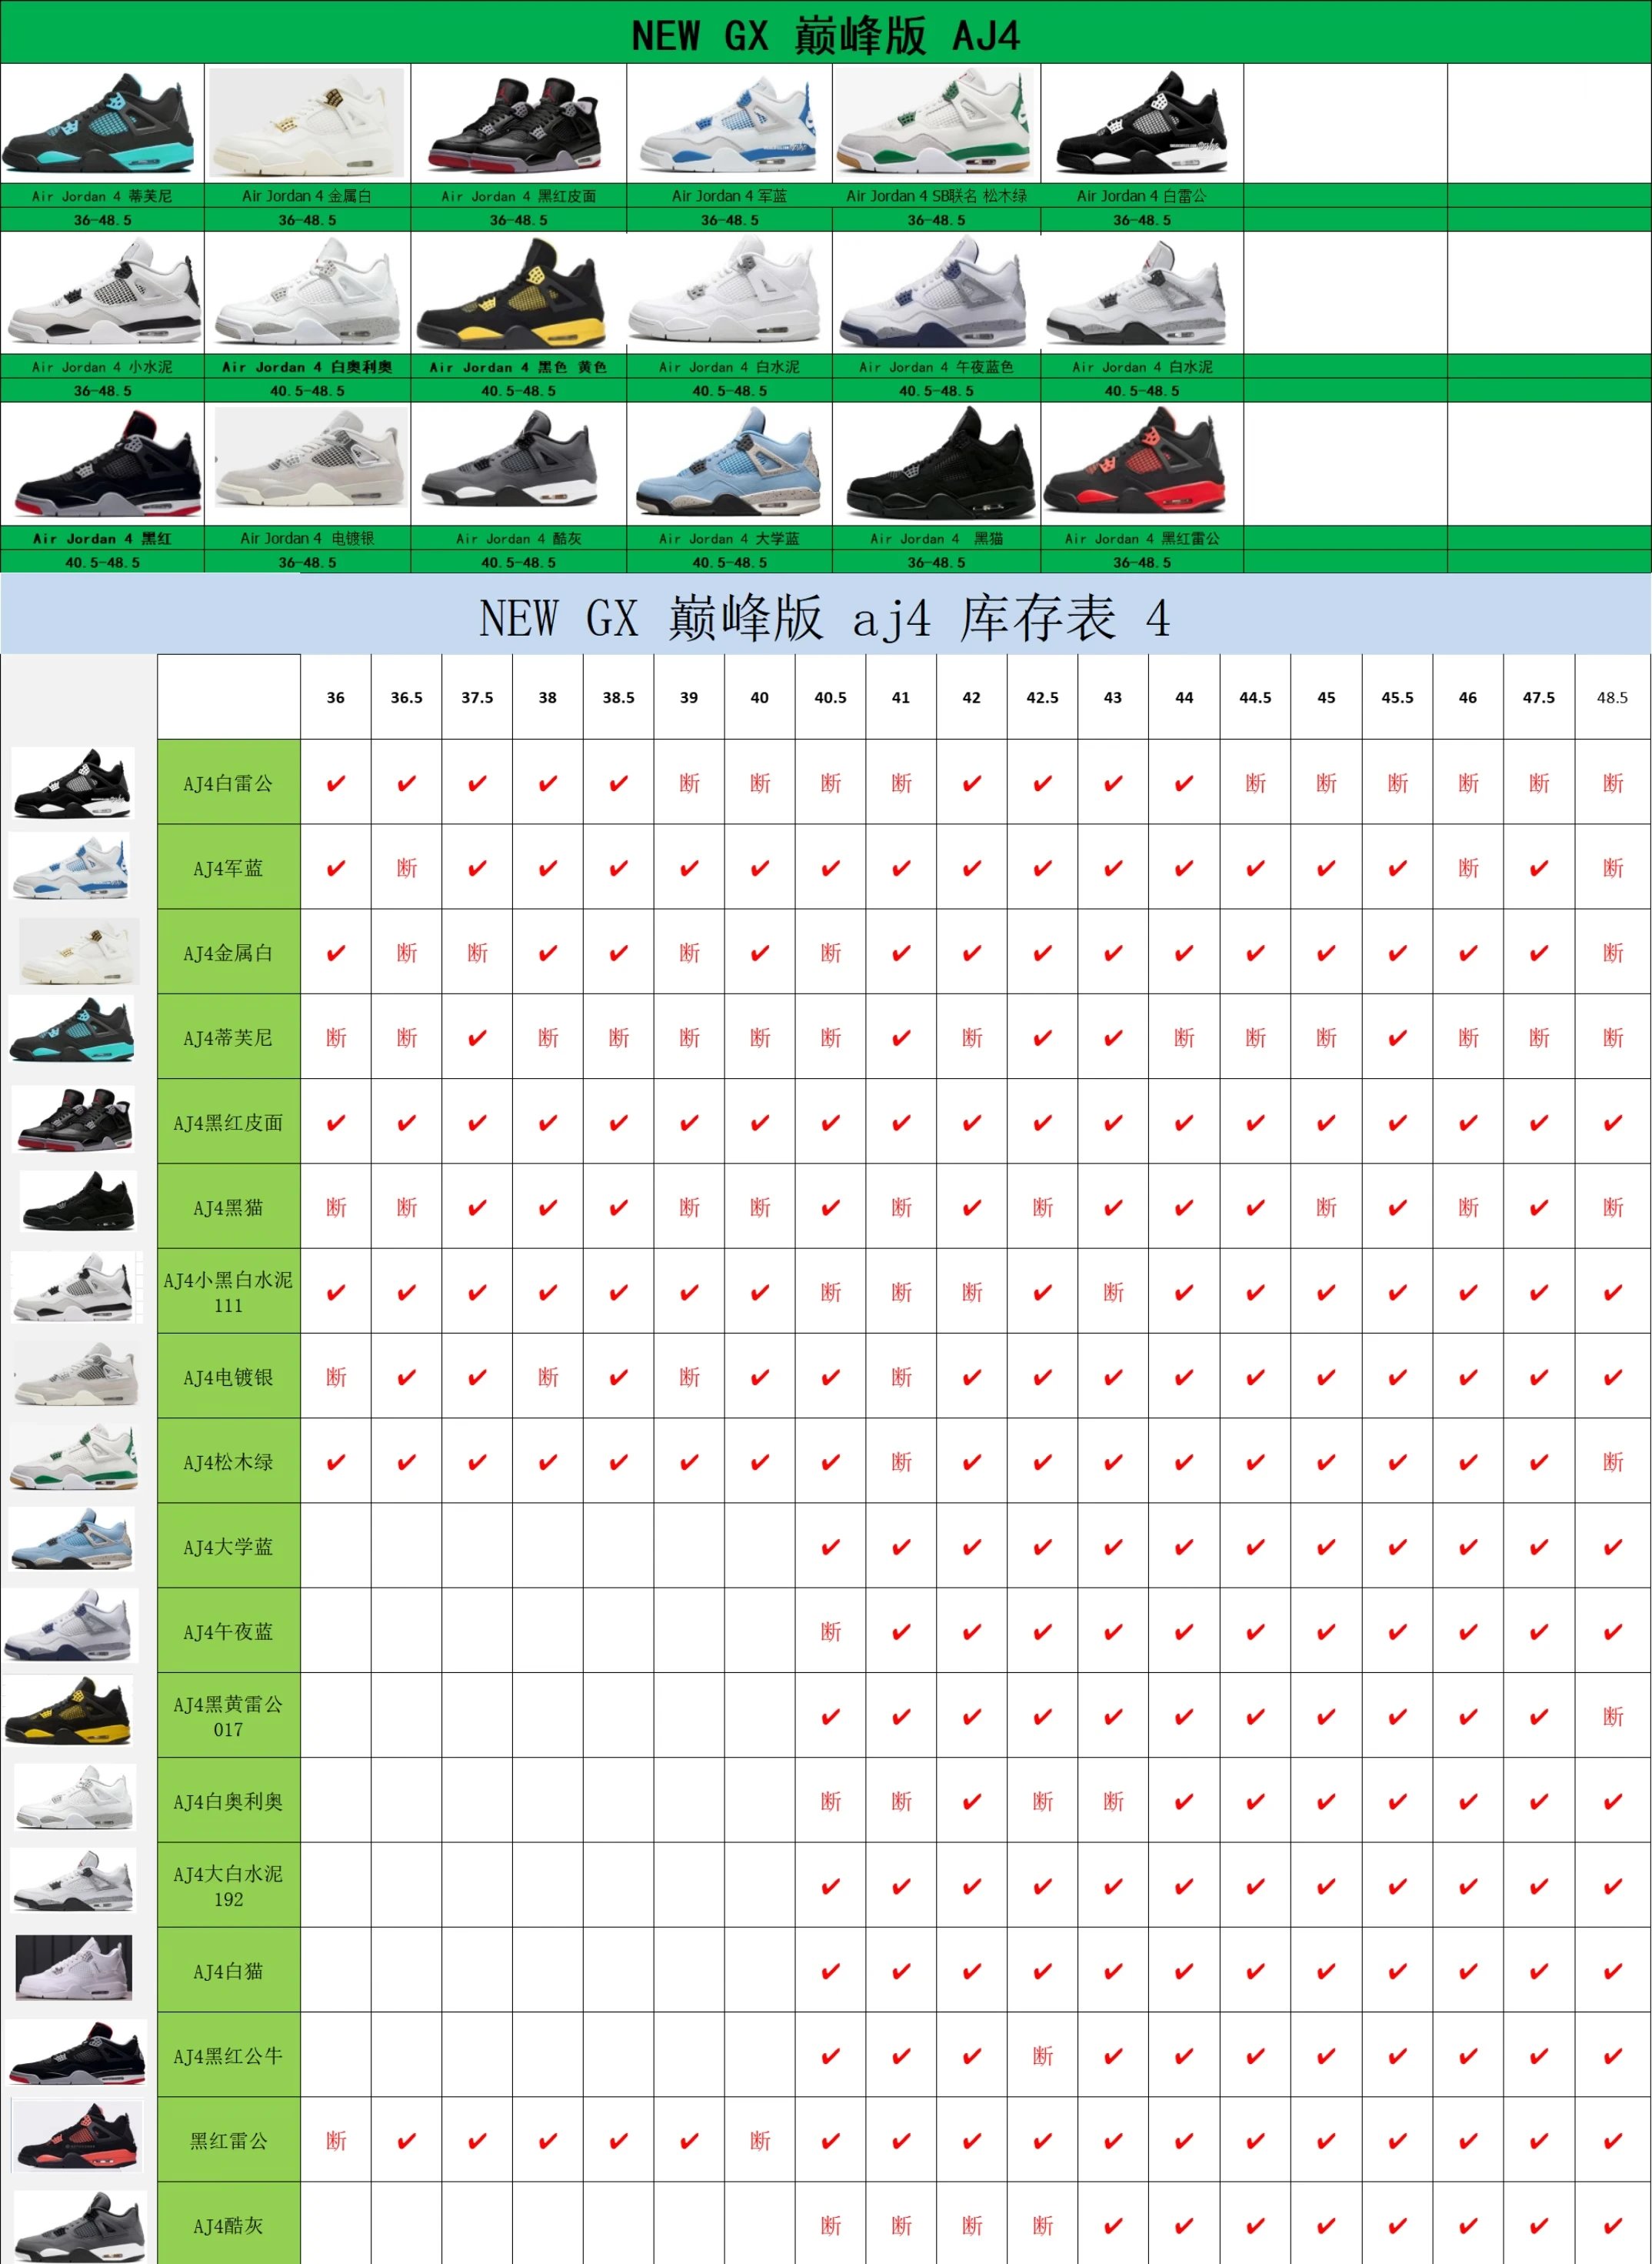Select the AJ4黑黄雷公 017 row label

(228, 1716)
